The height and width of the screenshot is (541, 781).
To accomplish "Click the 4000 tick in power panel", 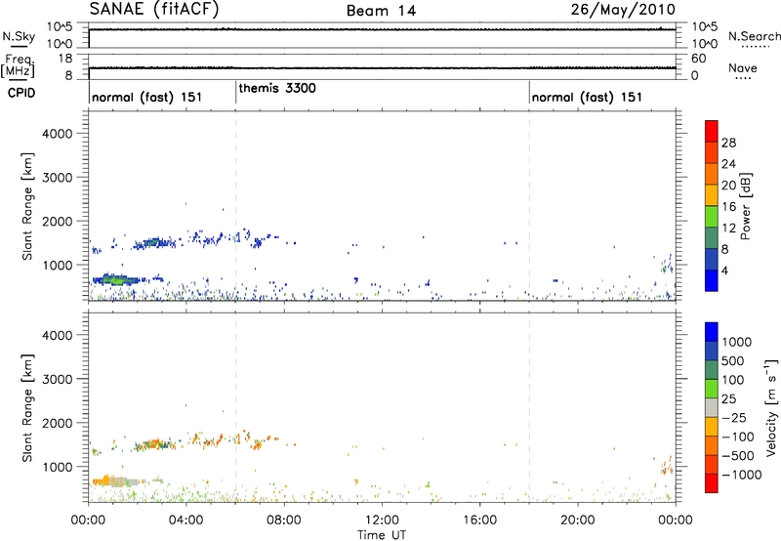I will (x=57, y=134).
